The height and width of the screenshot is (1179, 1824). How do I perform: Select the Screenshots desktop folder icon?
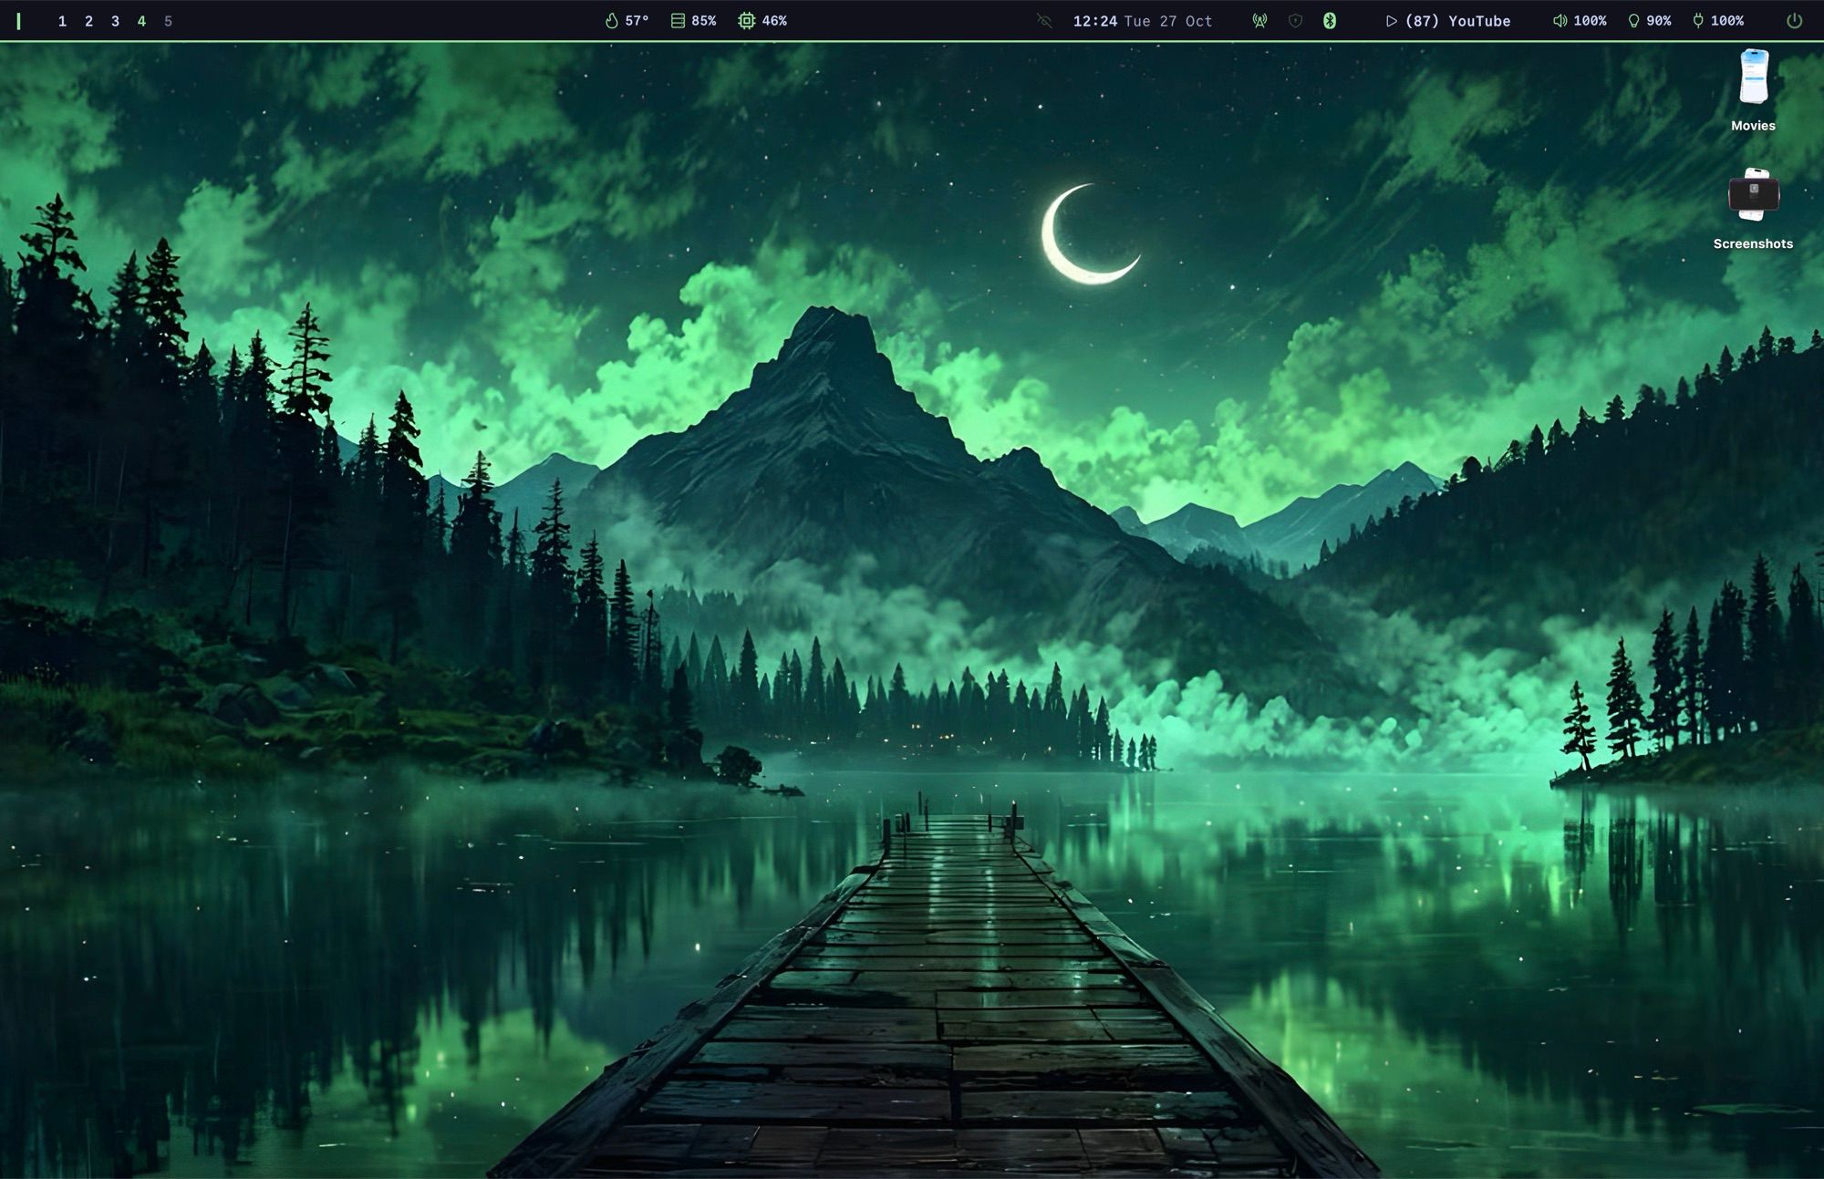(x=1754, y=194)
